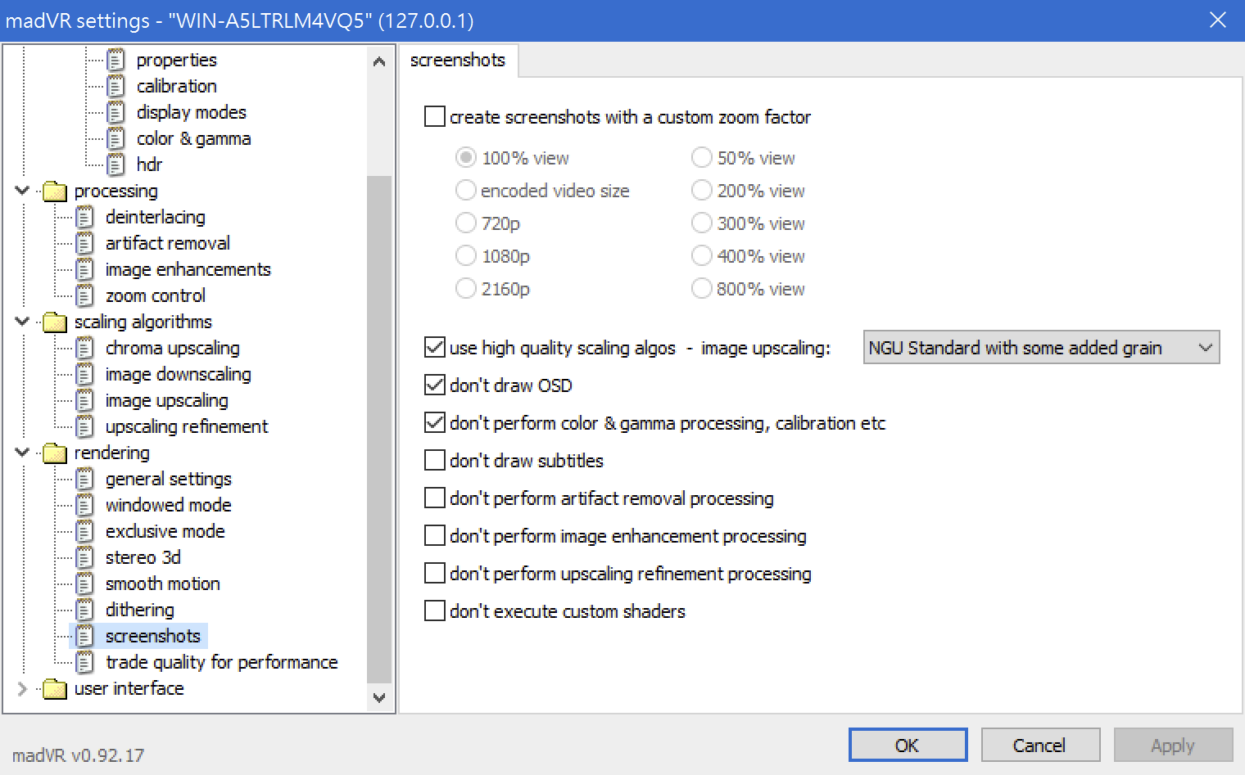Collapse the scaling algorithms tree node
The width and height of the screenshot is (1245, 775).
[22, 322]
